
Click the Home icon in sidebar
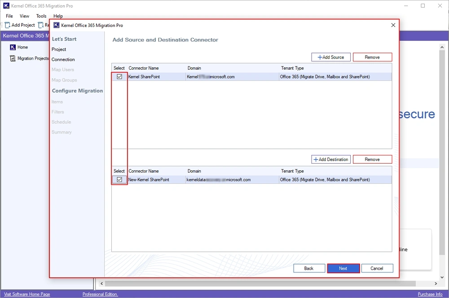click(x=13, y=47)
